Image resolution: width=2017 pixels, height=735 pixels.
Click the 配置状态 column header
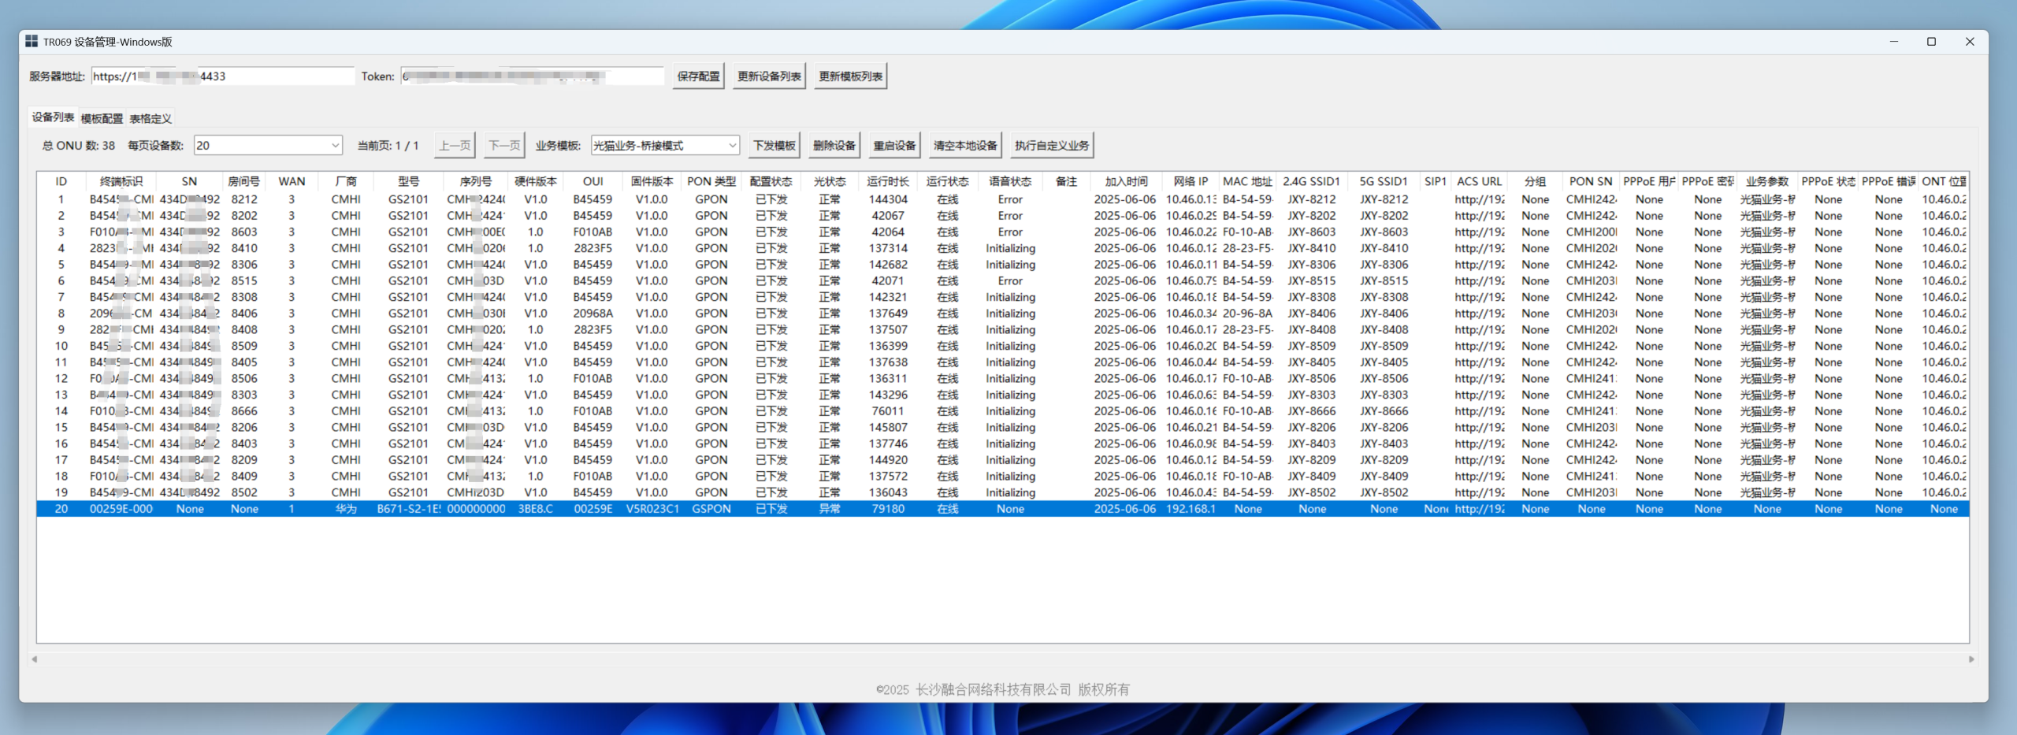click(771, 181)
